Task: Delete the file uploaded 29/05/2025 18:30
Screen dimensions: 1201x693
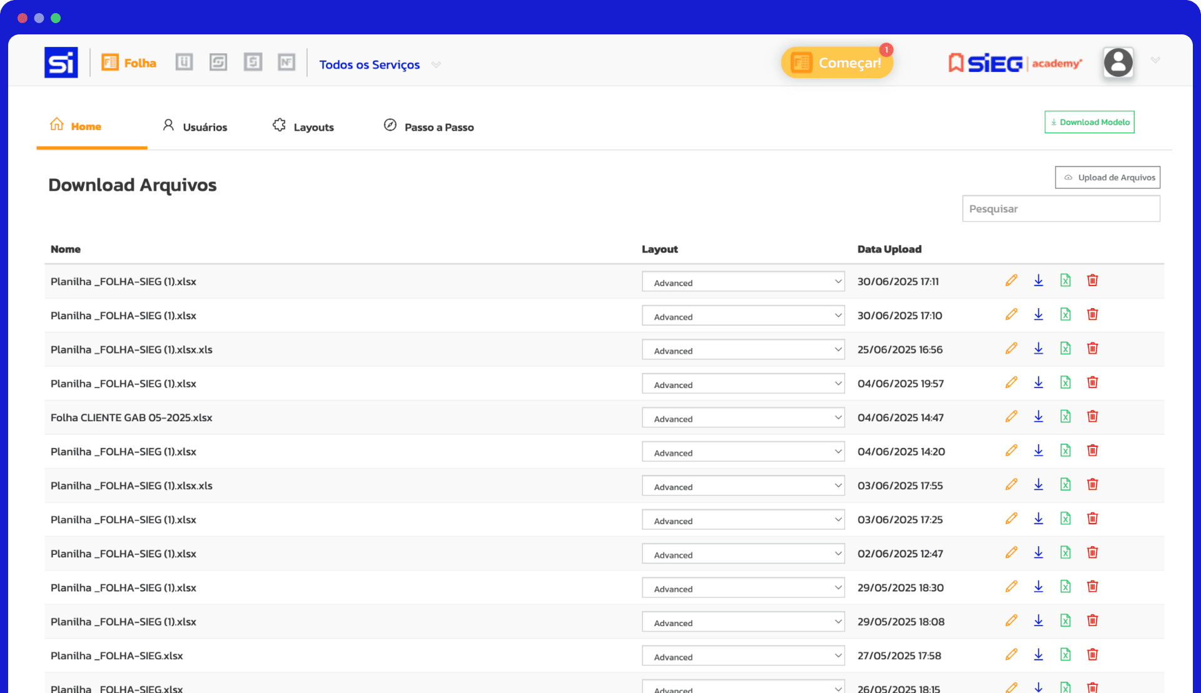Action: (1092, 587)
